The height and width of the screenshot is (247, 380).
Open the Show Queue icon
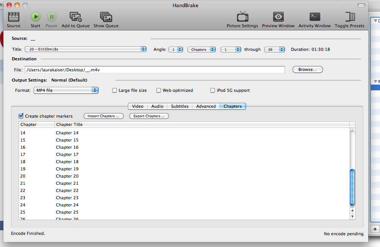click(x=106, y=17)
